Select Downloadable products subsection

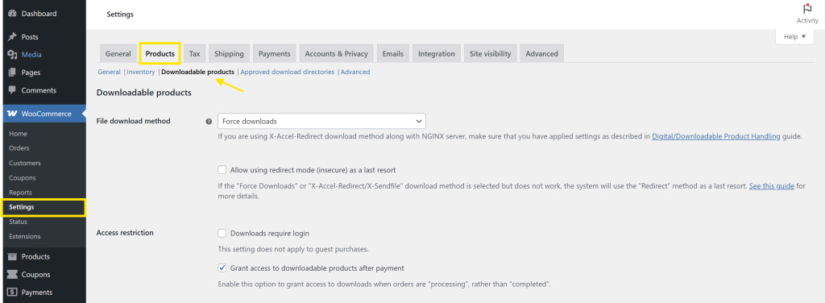[x=198, y=72]
